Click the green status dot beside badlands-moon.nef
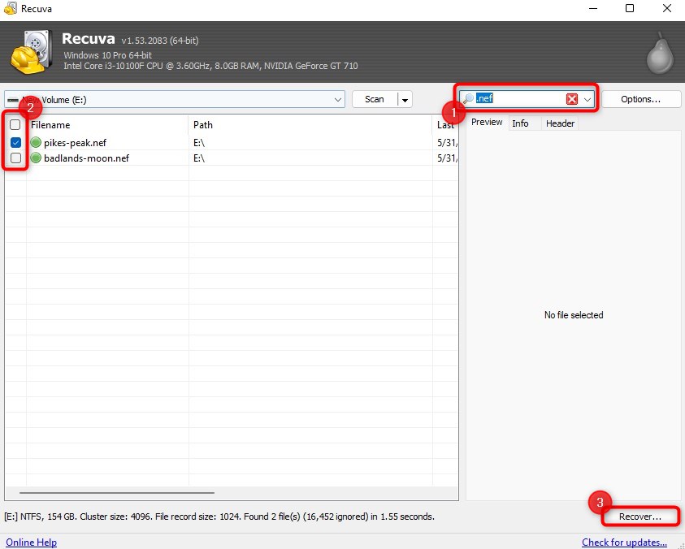 [36, 158]
